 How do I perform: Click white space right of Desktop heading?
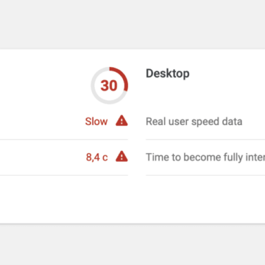pos(227,74)
